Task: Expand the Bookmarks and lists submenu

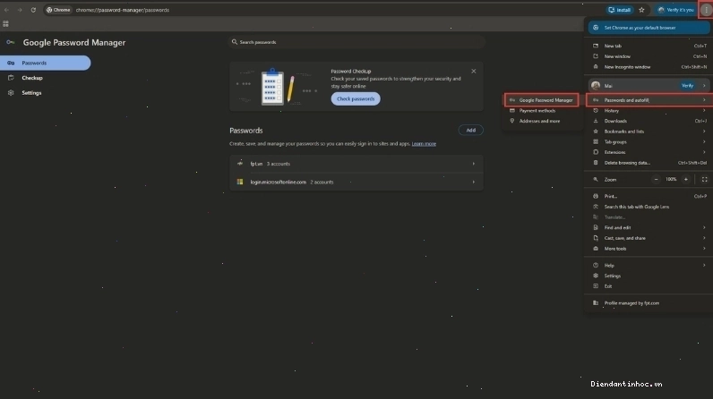Action: click(x=649, y=132)
